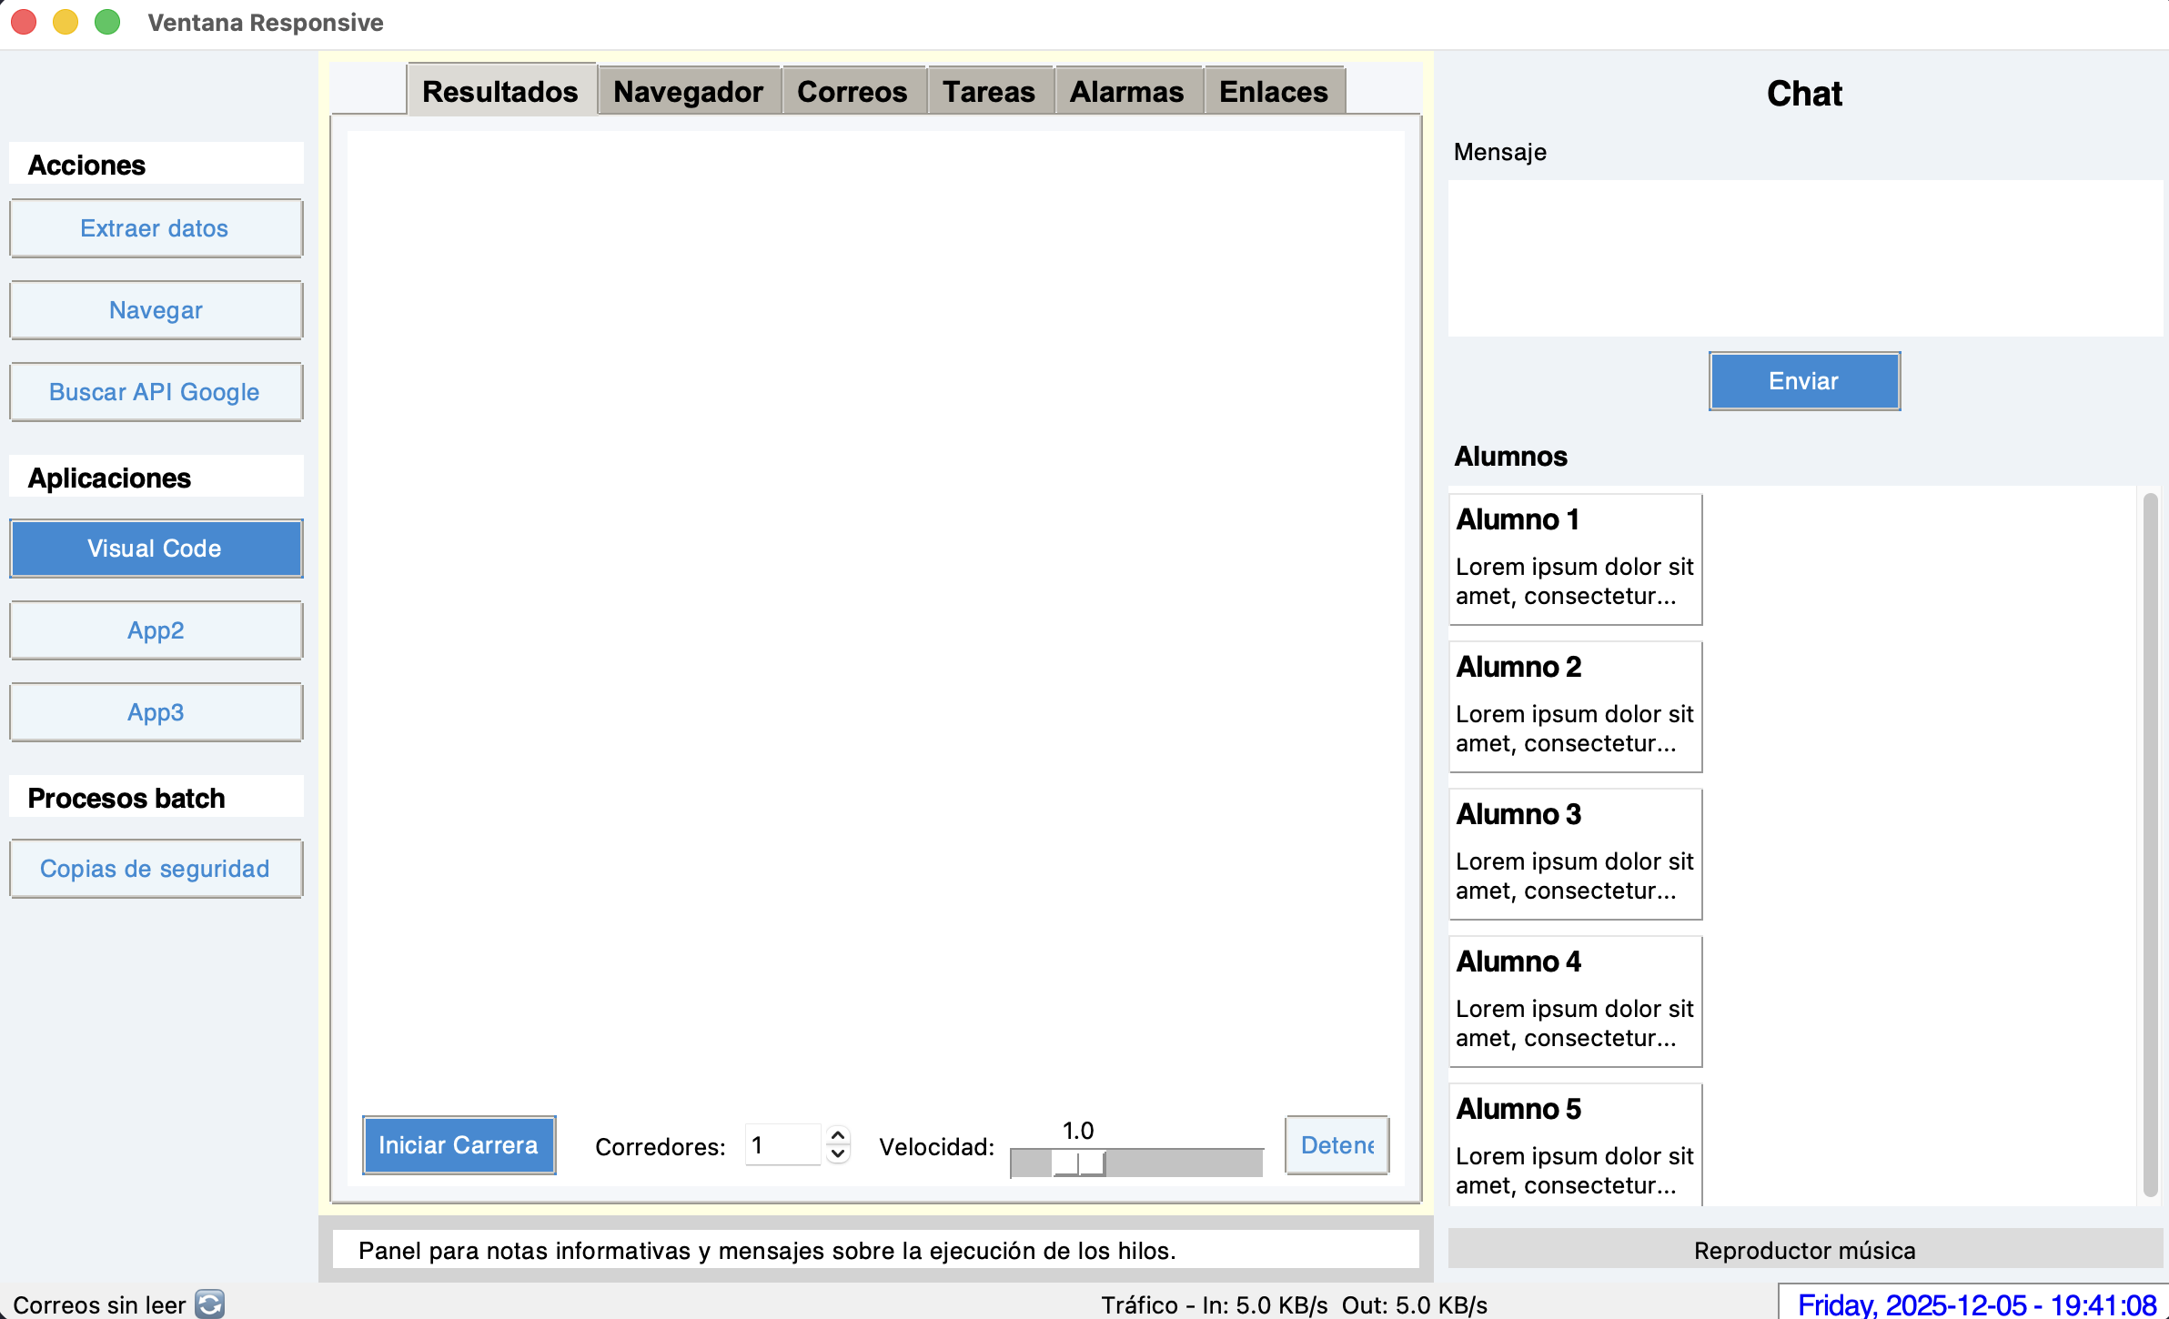Open App3 from Aplicaciones
Image resolution: width=2169 pixels, height=1319 pixels.
click(x=155, y=712)
